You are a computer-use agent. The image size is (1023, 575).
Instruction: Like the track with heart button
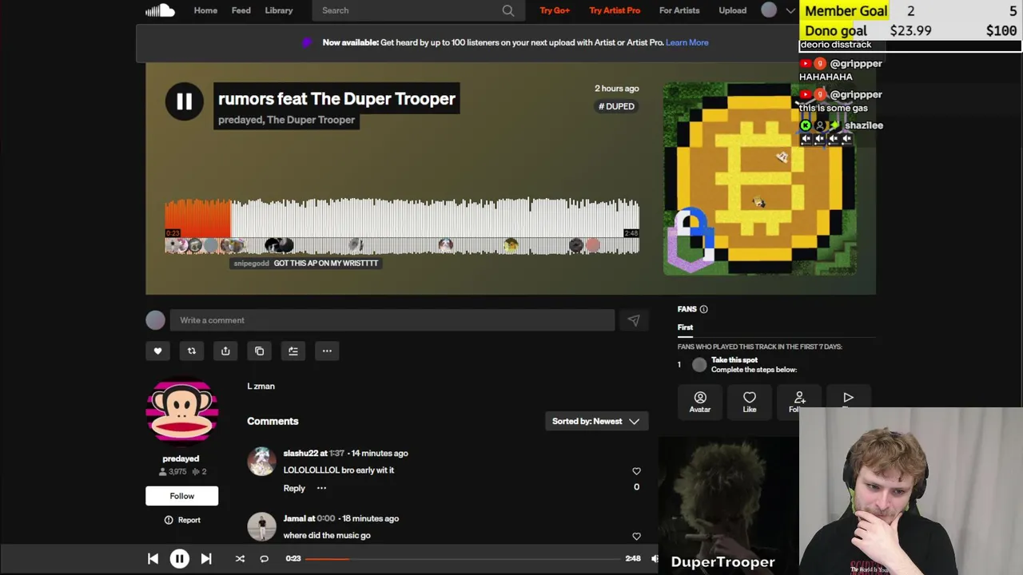click(x=157, y=351)
